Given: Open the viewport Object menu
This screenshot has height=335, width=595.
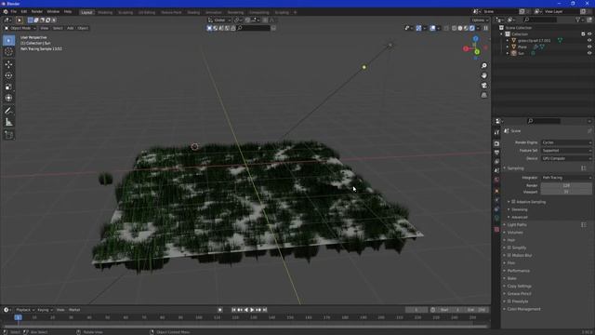Looking at the screenshot, I should [x=83, y=28].
